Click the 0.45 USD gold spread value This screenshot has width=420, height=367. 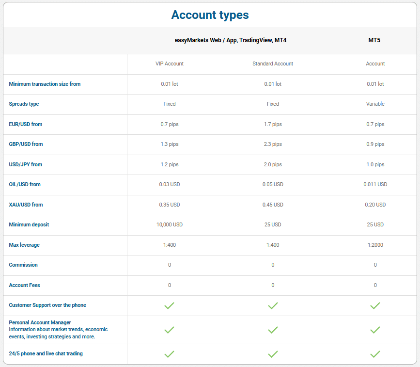[273, 205]
